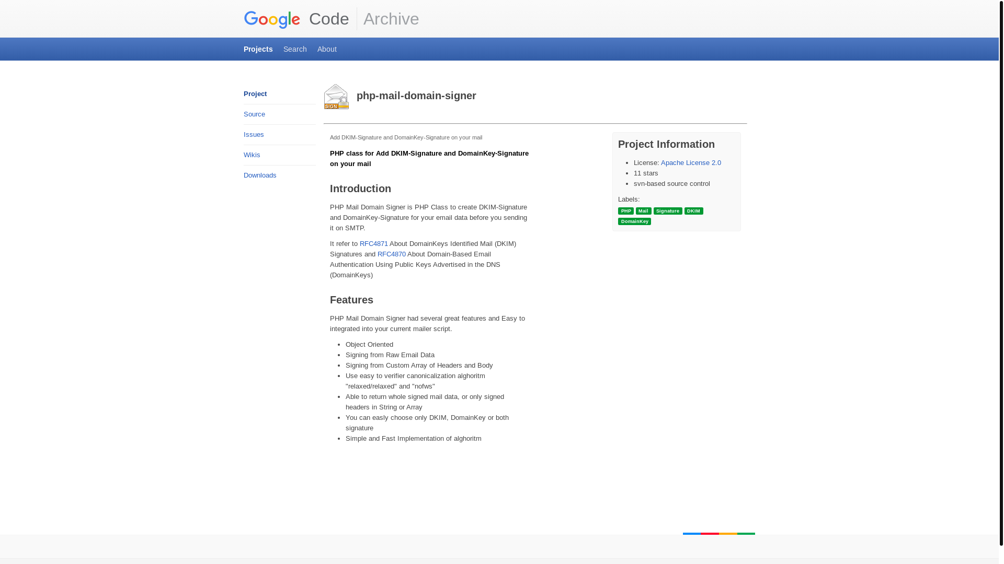Click the Project Information heading
The width and height of the screenshot is (1004, 564).
tap(666, 144)
